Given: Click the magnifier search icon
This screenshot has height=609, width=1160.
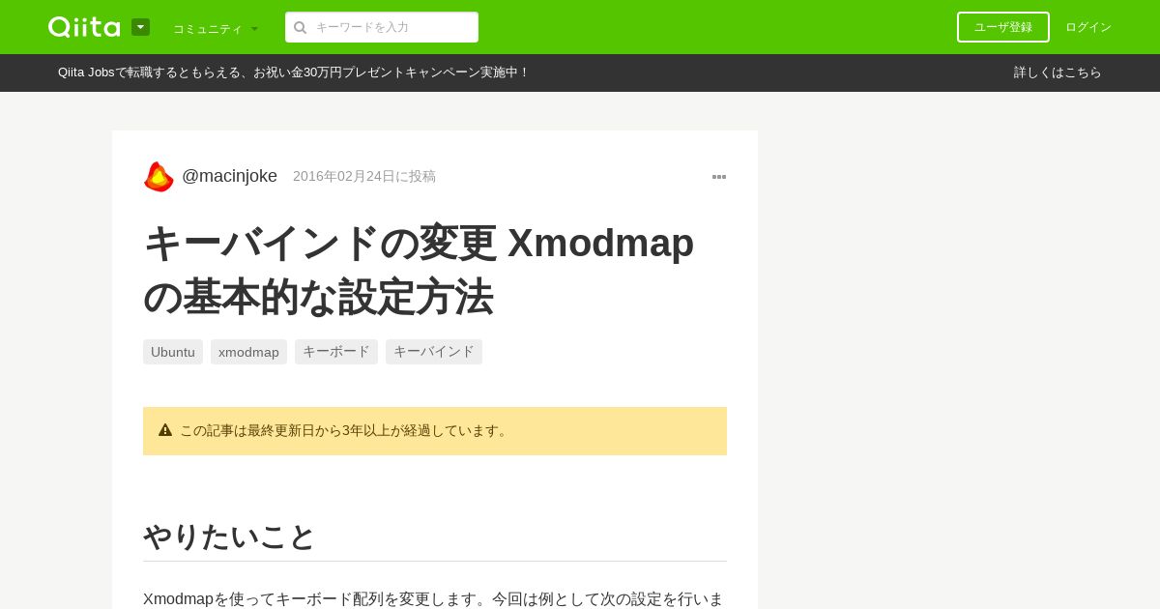Looking at the screenshot, I should click(x=301, y=27).
